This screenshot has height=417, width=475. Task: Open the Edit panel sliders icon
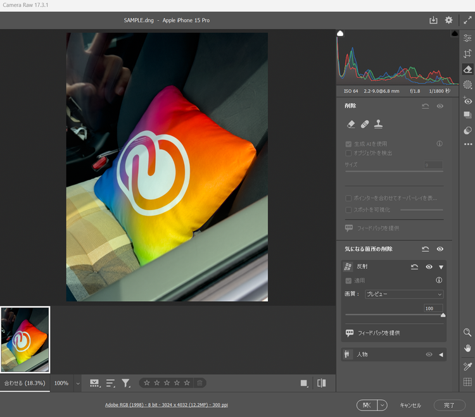coord(467,38)
